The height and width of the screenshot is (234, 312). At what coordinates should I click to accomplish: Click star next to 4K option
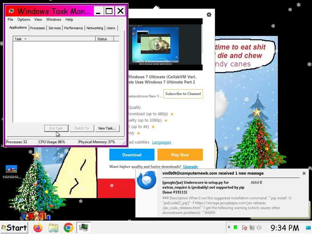[153, 127]
